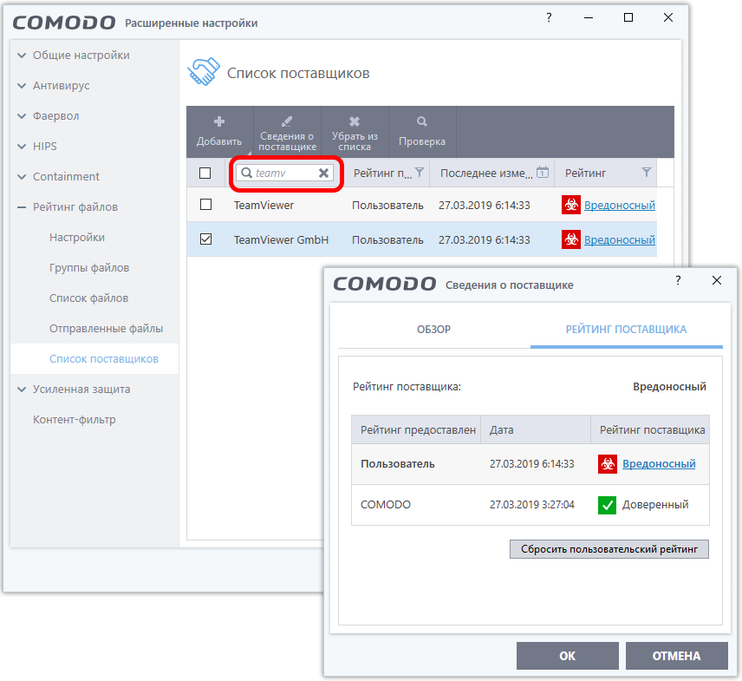Open calendar filter for Последнее изме... column
This screenshot has width=742, height=681.
tap(543, 173)
